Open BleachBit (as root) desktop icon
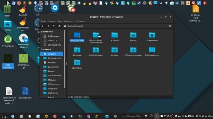The image size is (213, 119). point(23,24)
